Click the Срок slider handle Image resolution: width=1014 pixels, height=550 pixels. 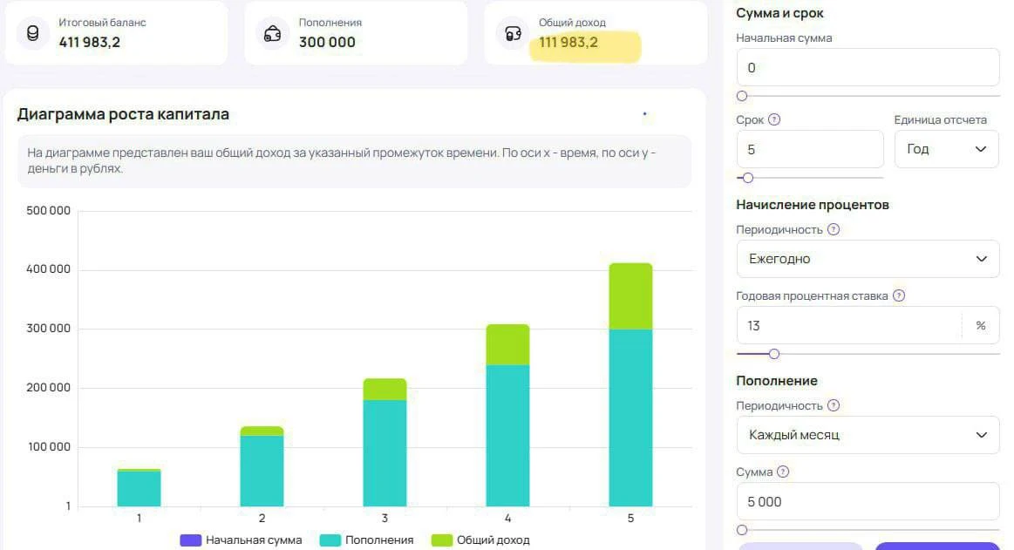pyautogui.click(x=748, y=178)
